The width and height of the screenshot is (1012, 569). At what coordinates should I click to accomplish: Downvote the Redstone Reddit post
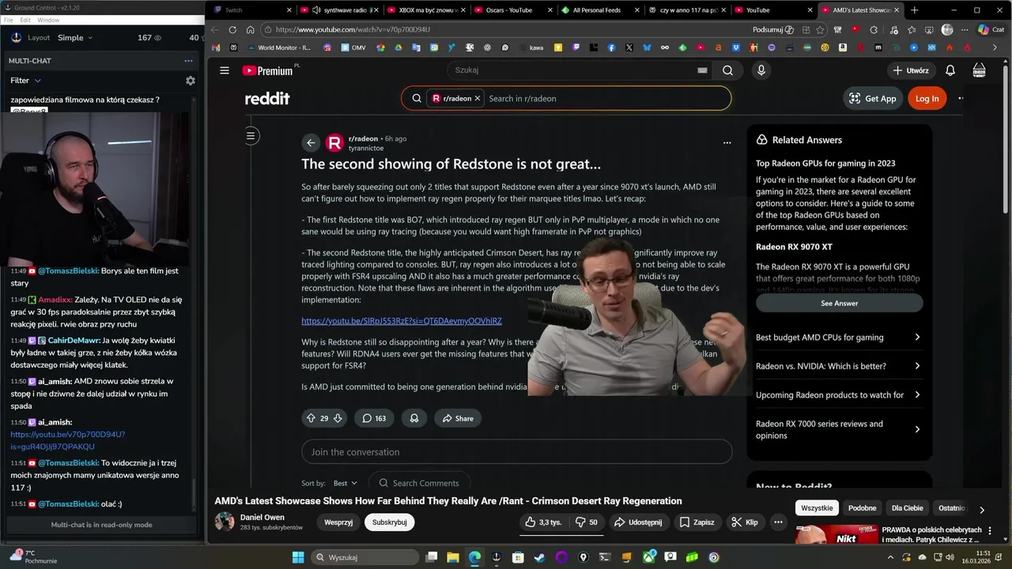click(338, 418)
